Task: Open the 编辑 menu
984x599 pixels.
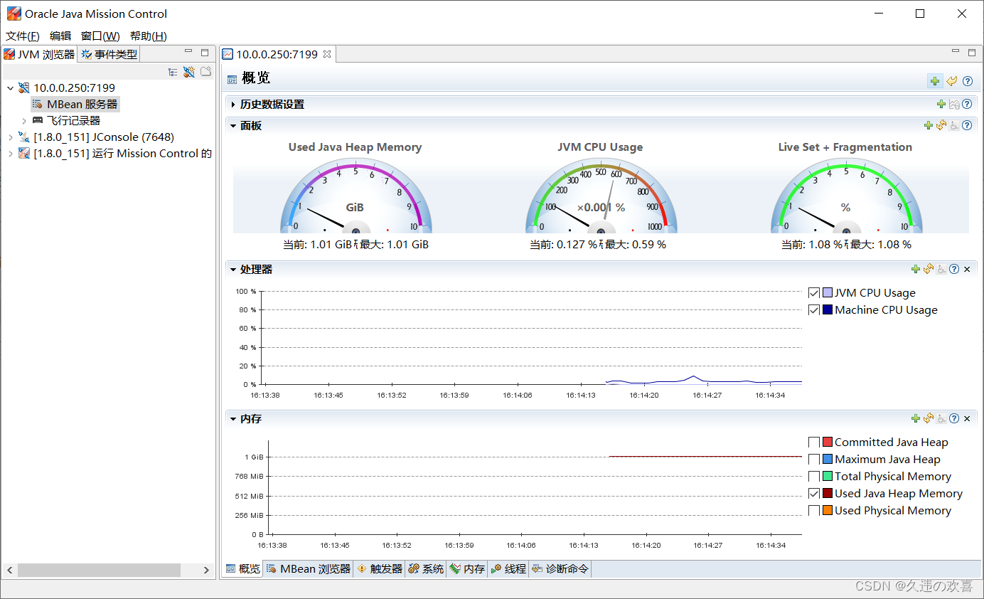Action: [x=60, y=36]
